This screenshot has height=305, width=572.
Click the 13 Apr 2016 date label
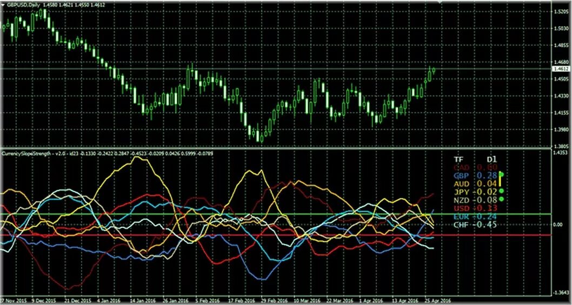pos(405,301)
